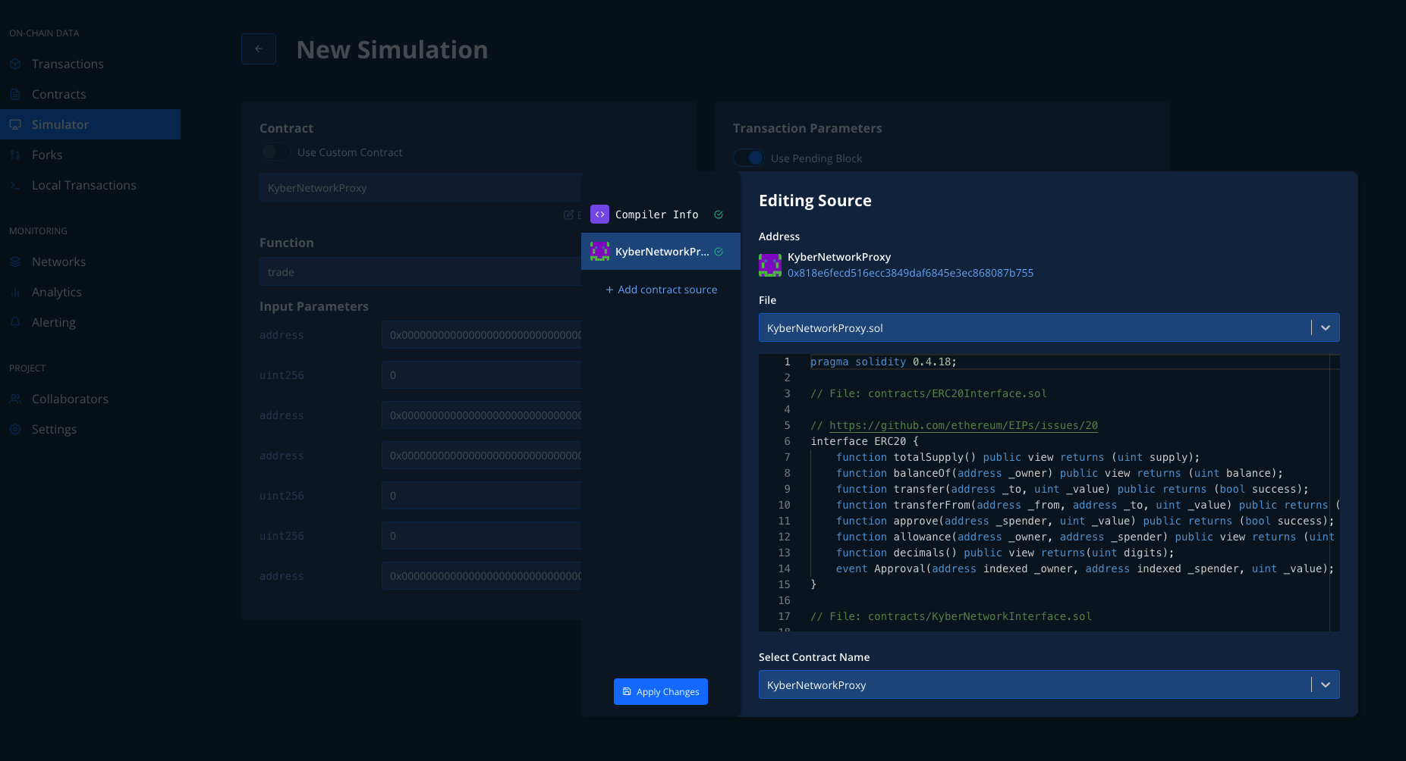Click the event Approval code line

(1085, 568)
